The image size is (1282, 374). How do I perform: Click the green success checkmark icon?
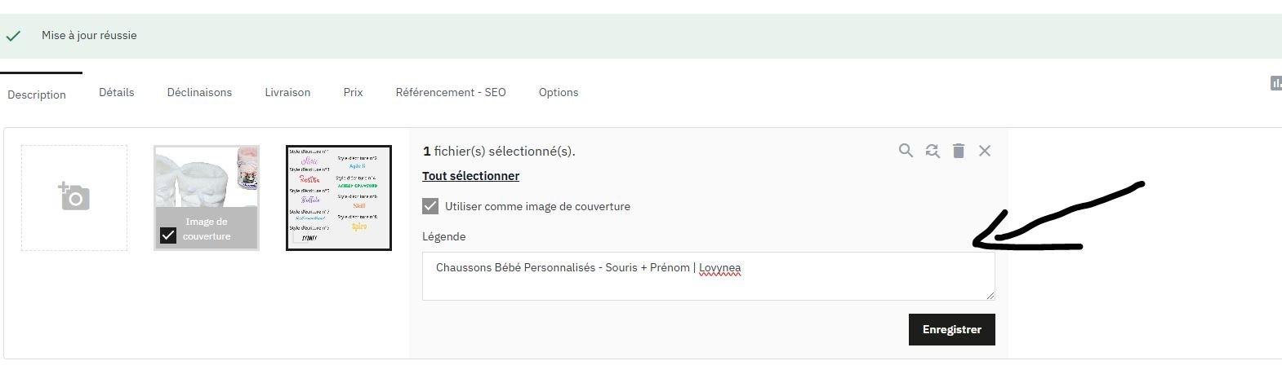[13, 36]
